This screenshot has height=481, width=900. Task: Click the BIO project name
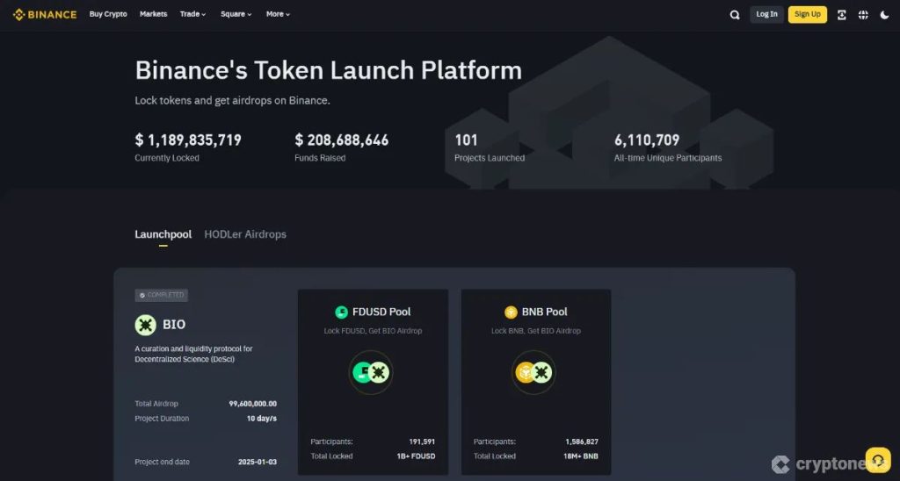[174, 325]
